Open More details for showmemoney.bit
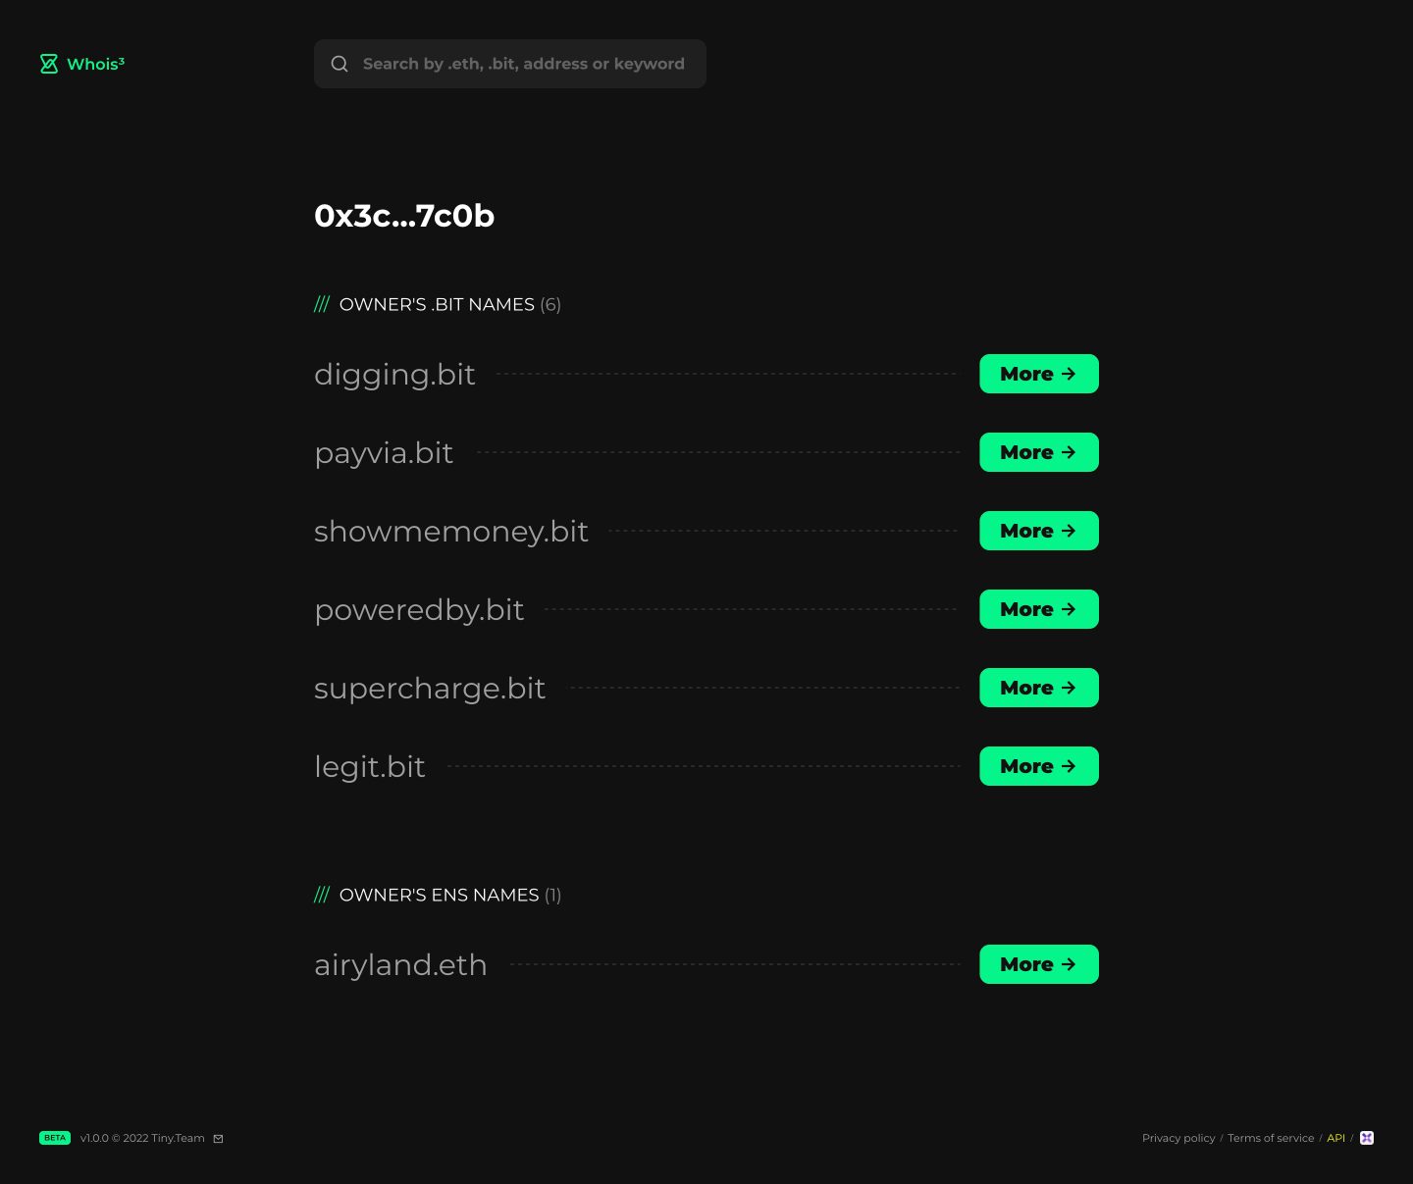This screenshot has height=1184, width=1413. coord(1038,531)
